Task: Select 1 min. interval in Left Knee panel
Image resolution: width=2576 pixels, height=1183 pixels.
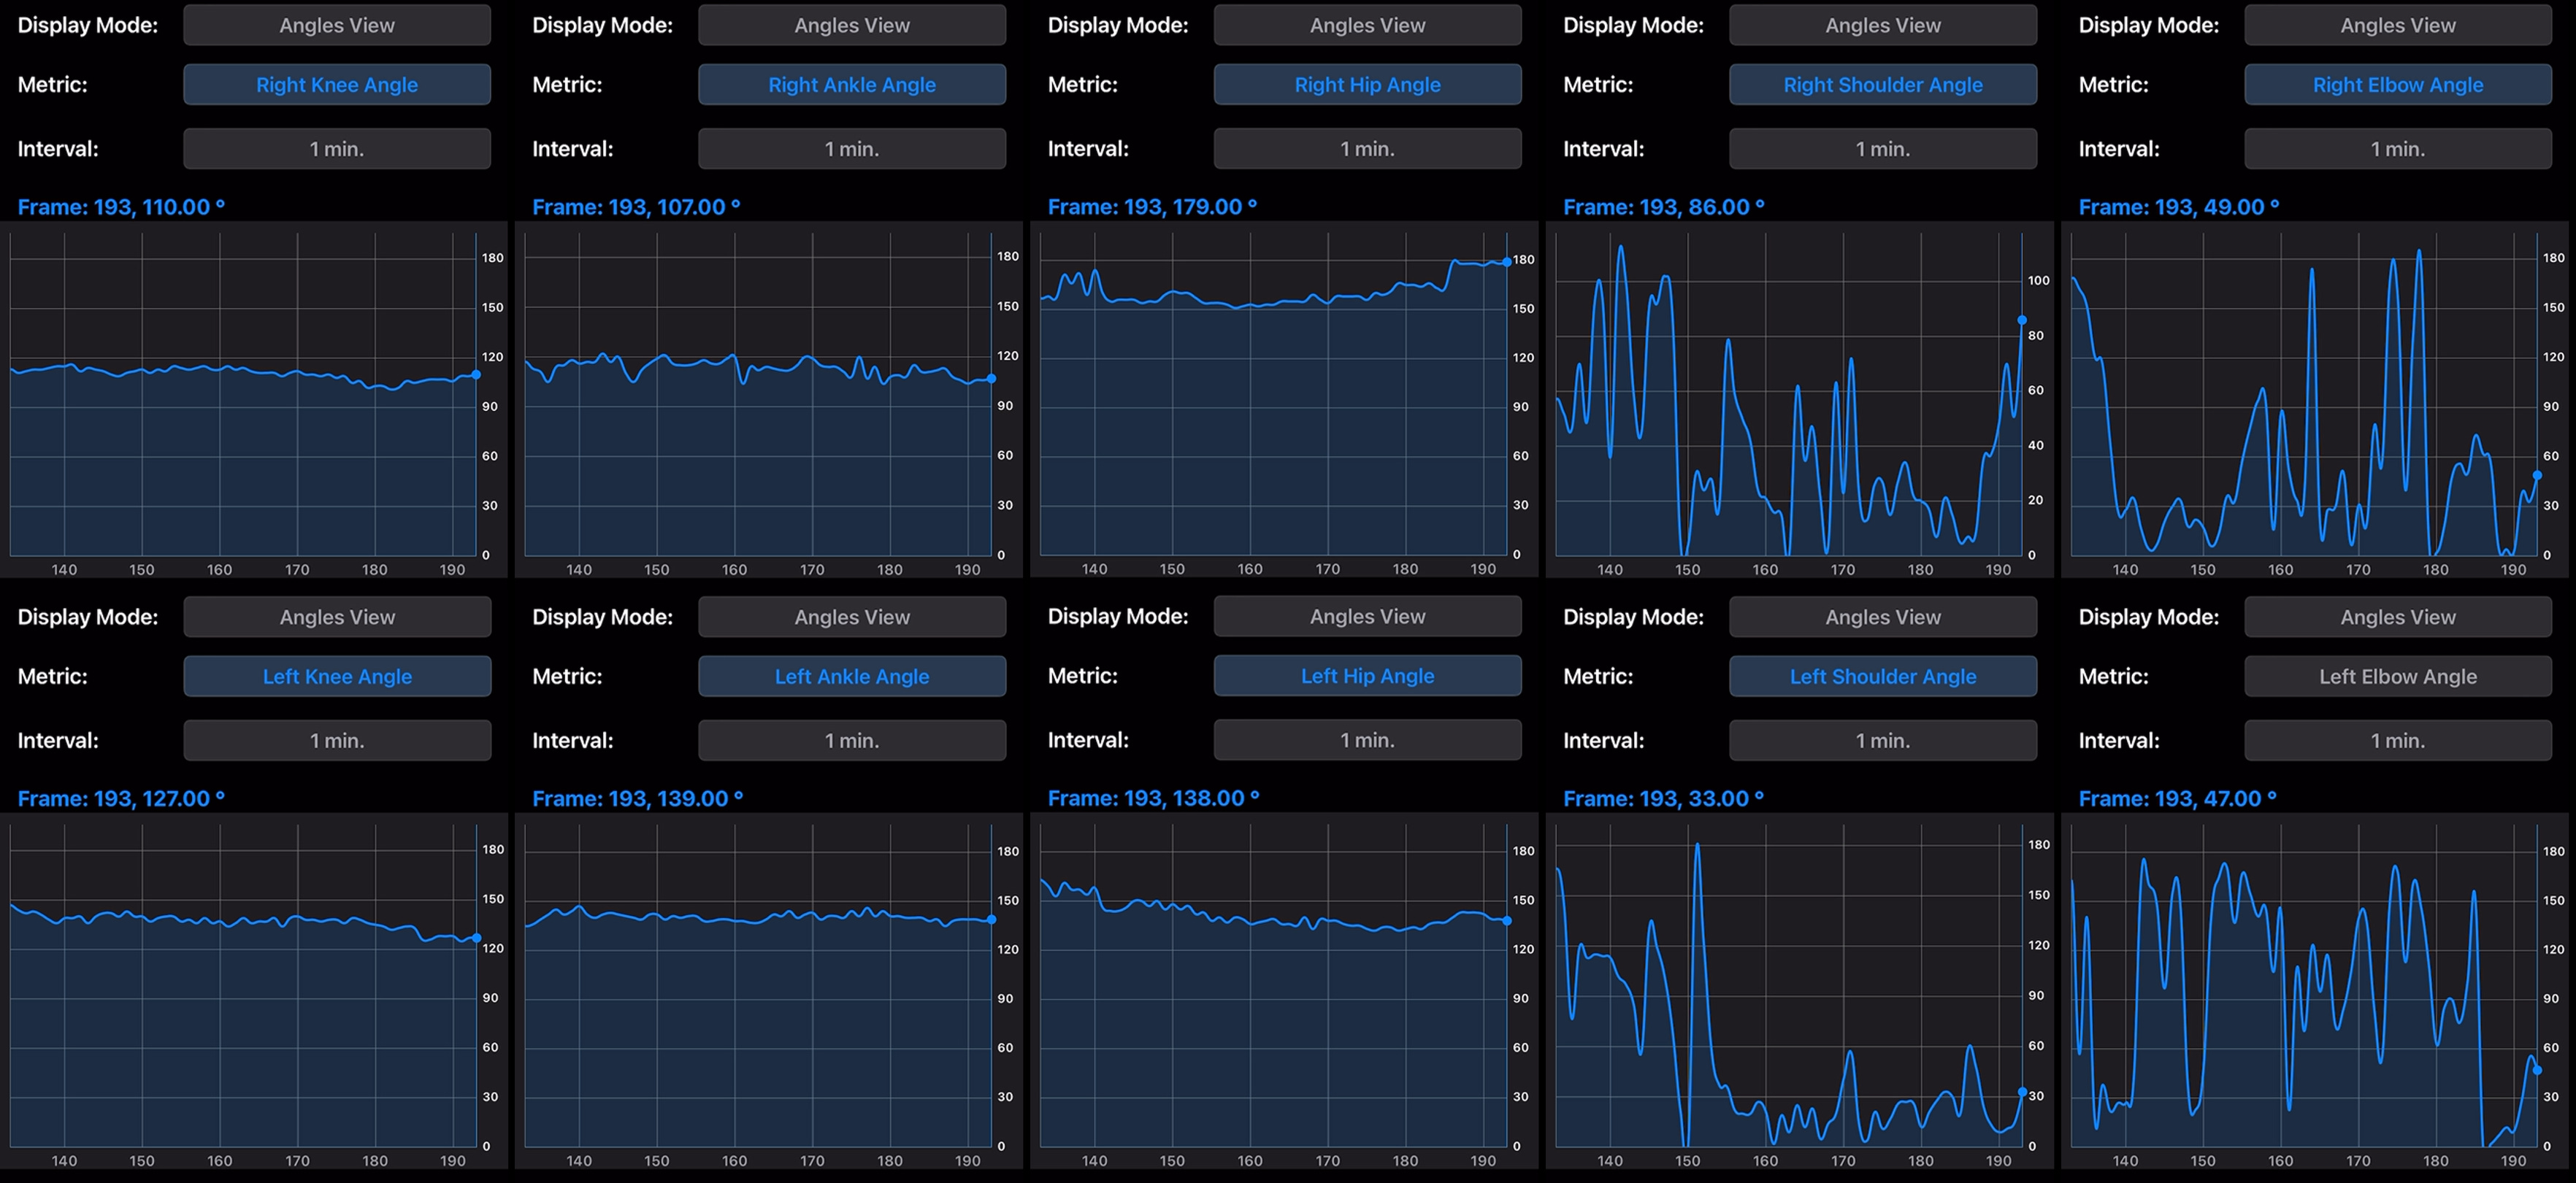Action: (337, 740)
